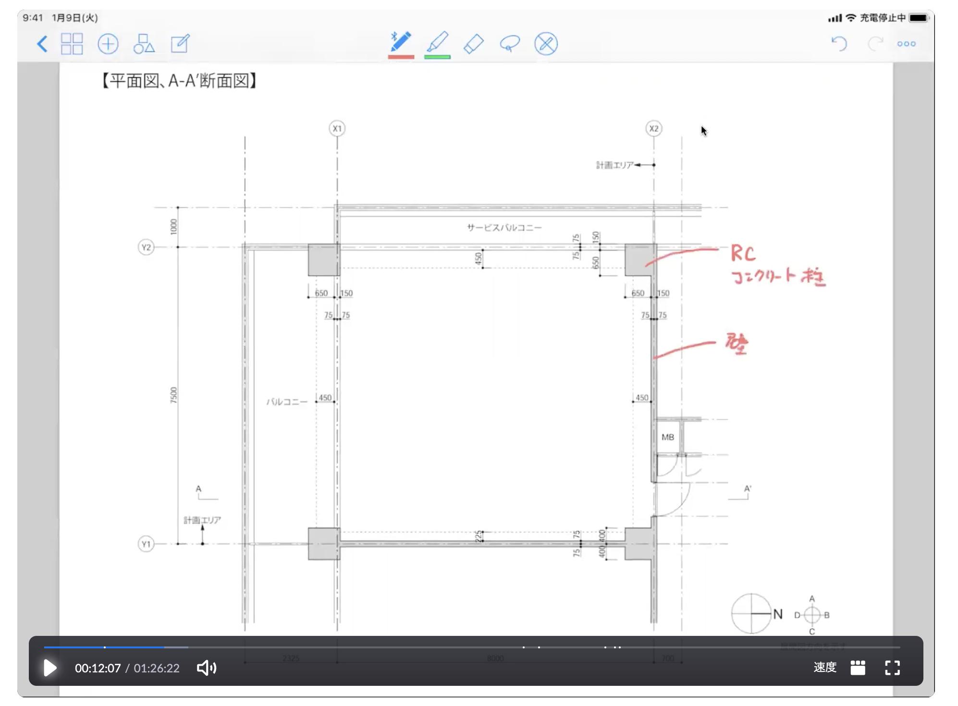The image size is (958, 706).
Task: Play the video
Action: point(50,668)
